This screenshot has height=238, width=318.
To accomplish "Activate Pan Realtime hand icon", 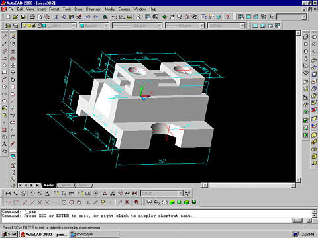I will (172, 17).
